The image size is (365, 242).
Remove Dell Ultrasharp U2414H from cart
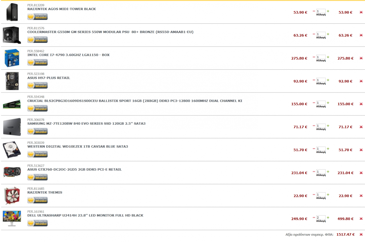361,219
